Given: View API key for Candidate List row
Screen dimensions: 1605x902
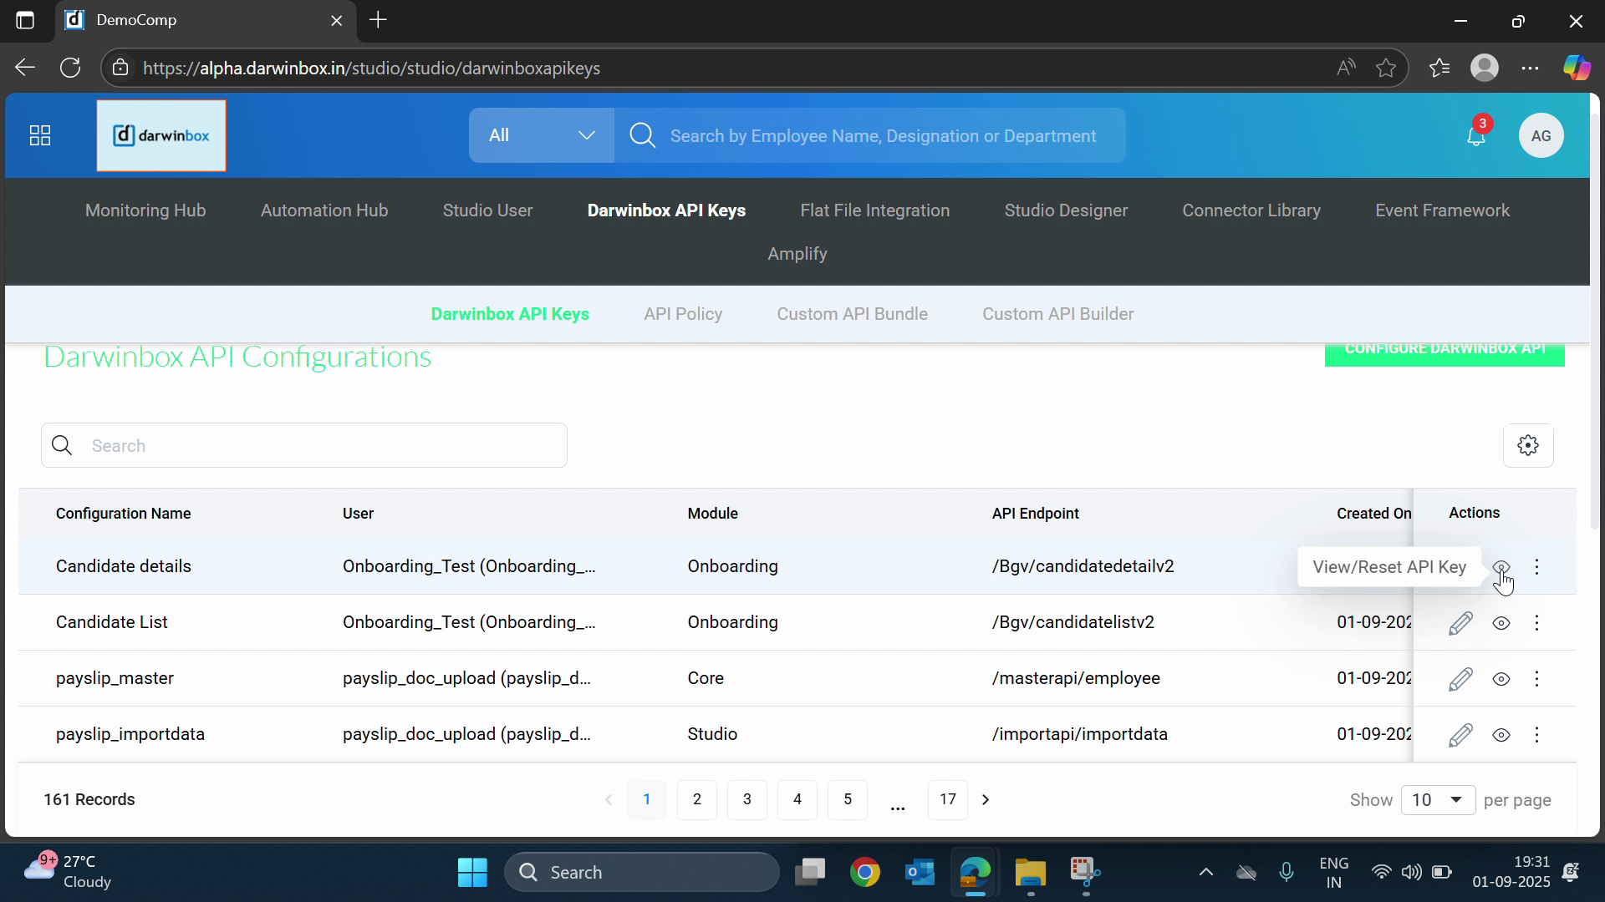Looking at the screenshot, I should [1501, 623].
